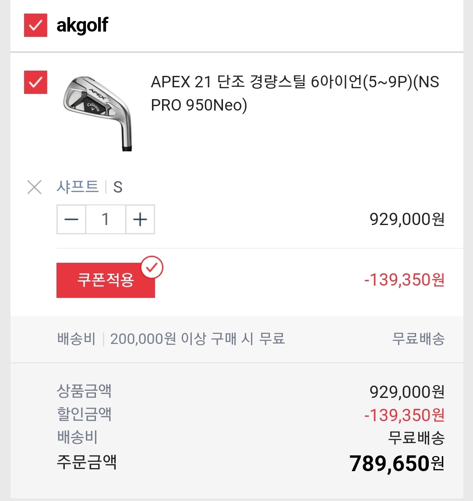
Task: Click the coupon applied checkmark badge
Action: [x=152, y=268]
